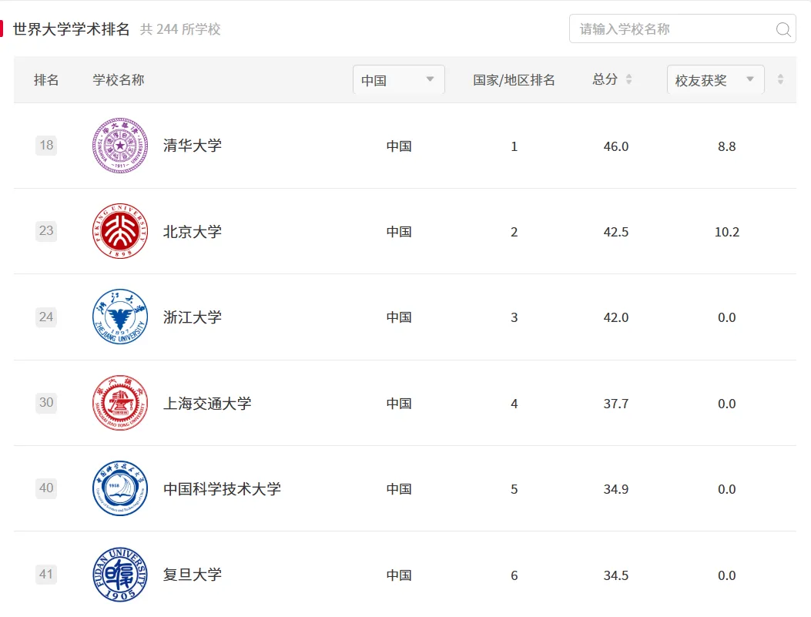Click the Peking University red logo
This screenshot has width=811, height=617.
click(119, 231)
